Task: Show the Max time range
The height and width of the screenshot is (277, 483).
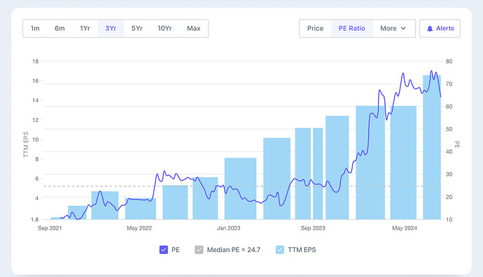Action: (x=194, y=28)
